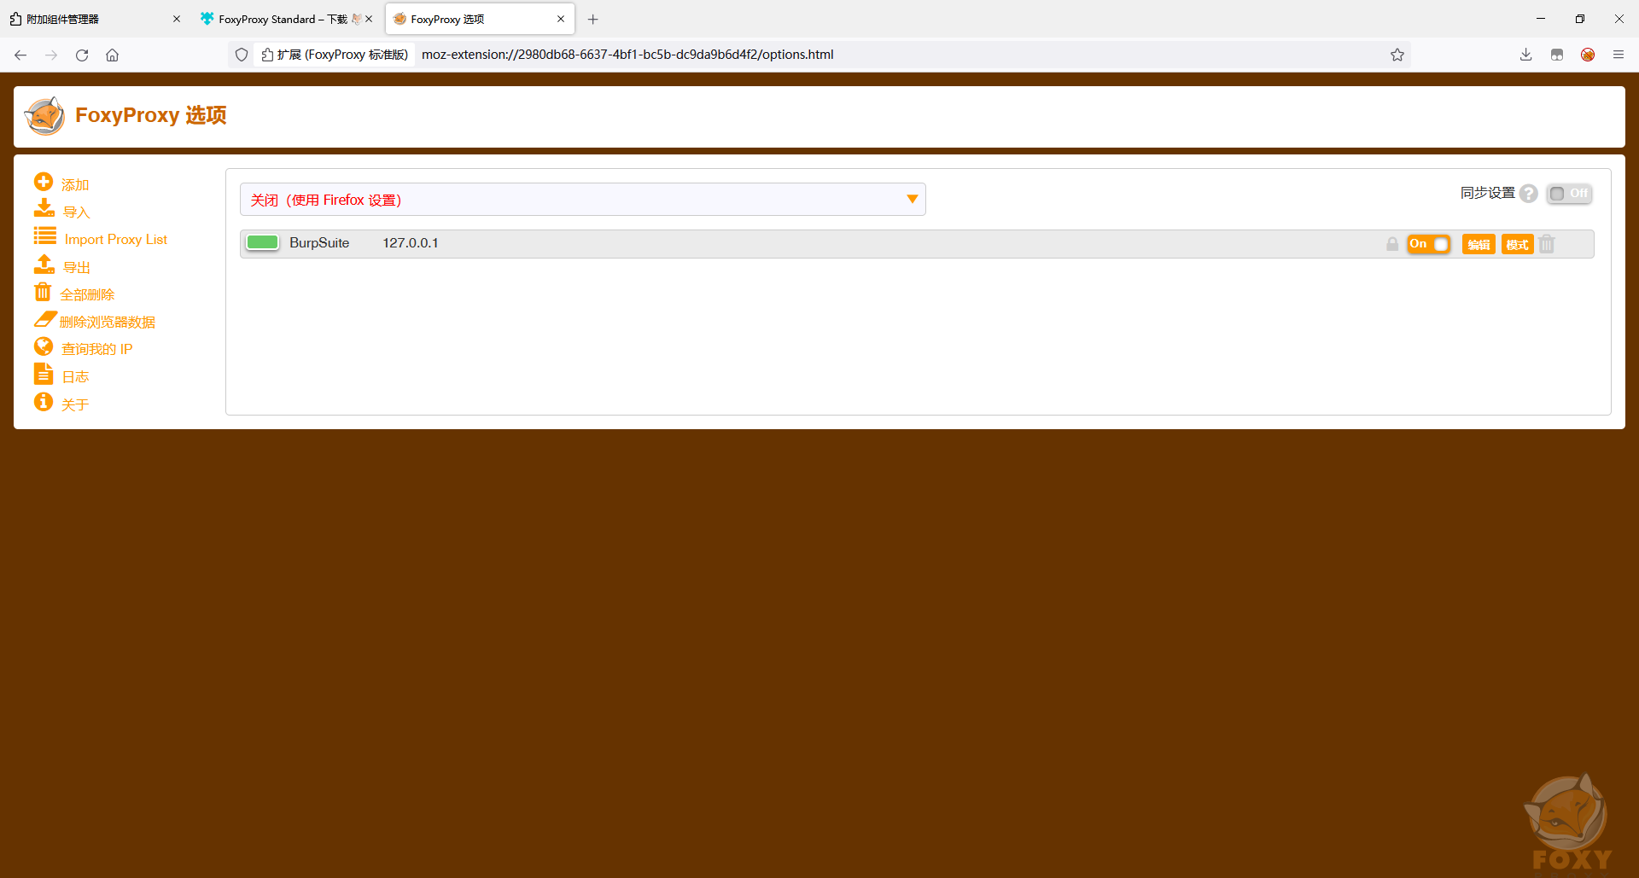Delete the BurpSuite proxy with trash icon

click(1547, 244)
